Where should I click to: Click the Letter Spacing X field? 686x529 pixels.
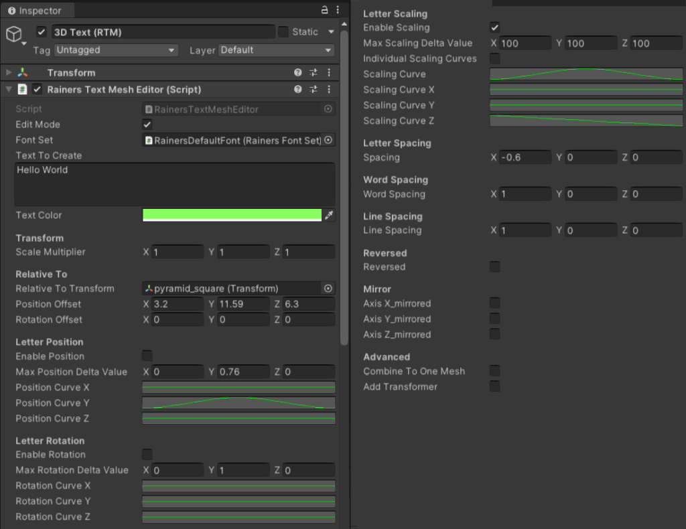(525, 157)
